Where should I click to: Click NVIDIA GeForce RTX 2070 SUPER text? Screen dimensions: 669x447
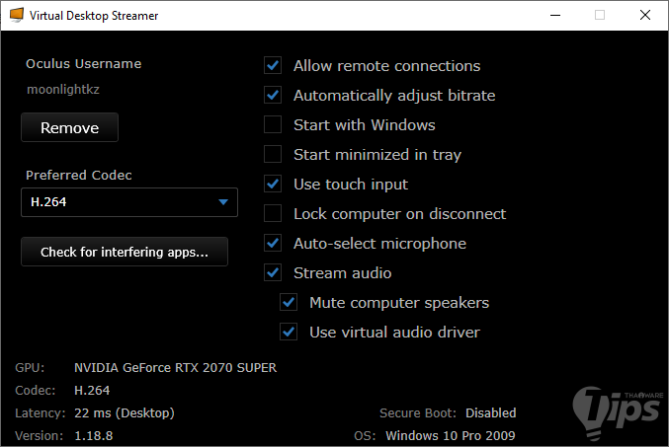(x=175, y=368)
